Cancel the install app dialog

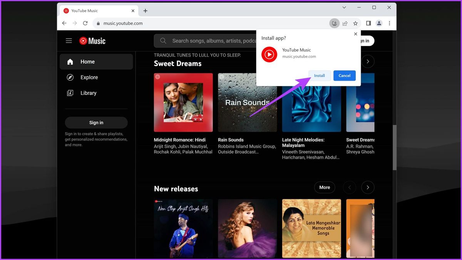pos(345,76)
